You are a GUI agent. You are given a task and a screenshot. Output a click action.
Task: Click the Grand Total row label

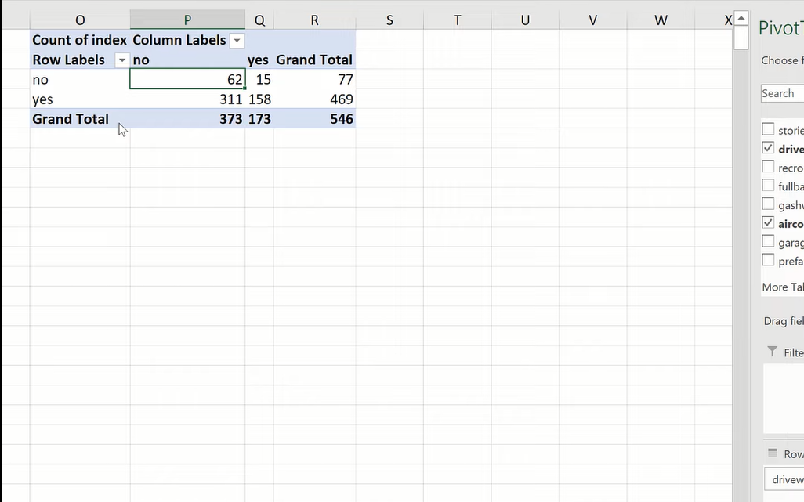[80, 119]
